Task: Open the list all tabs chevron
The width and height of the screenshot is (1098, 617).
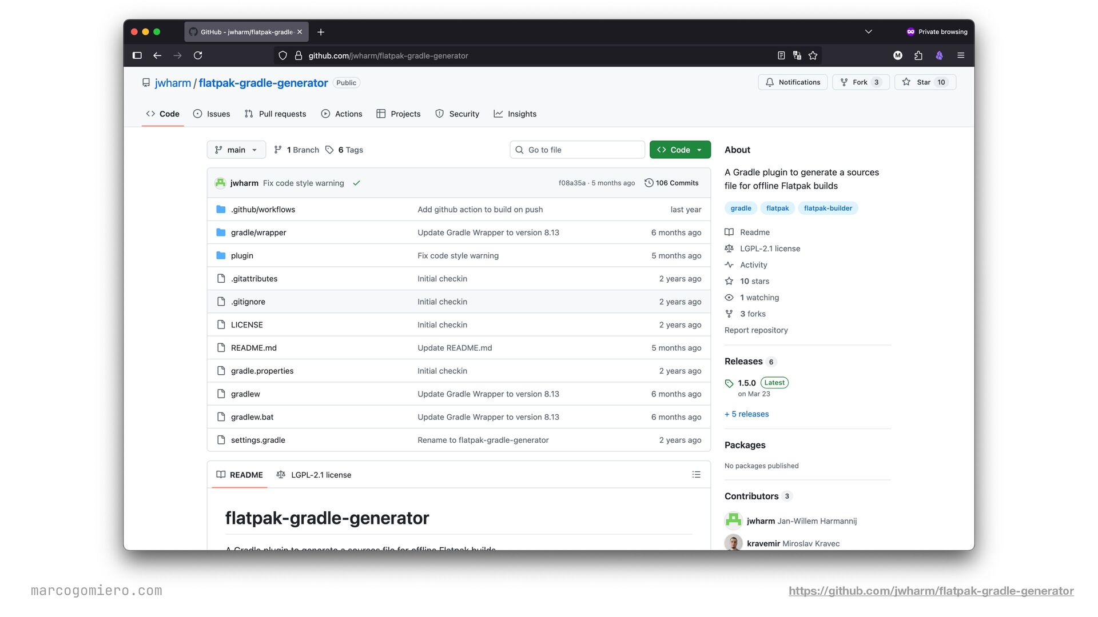Action: pyautogui.click(x=869, y=31)
